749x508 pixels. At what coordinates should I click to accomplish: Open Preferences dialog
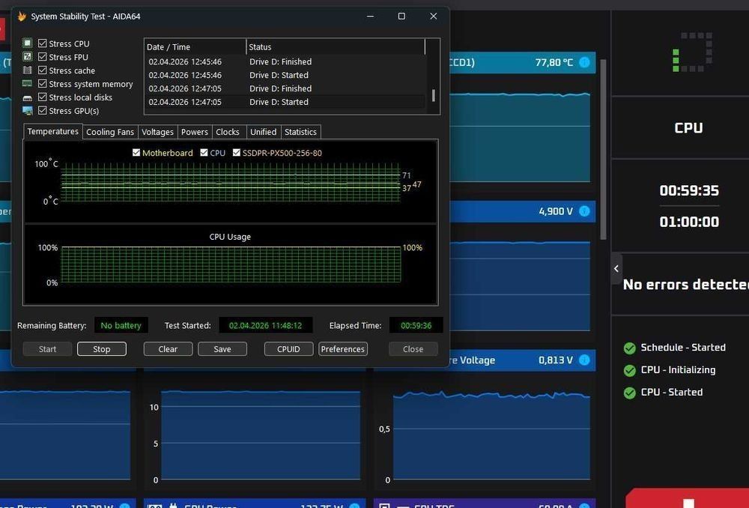point(343,349)
